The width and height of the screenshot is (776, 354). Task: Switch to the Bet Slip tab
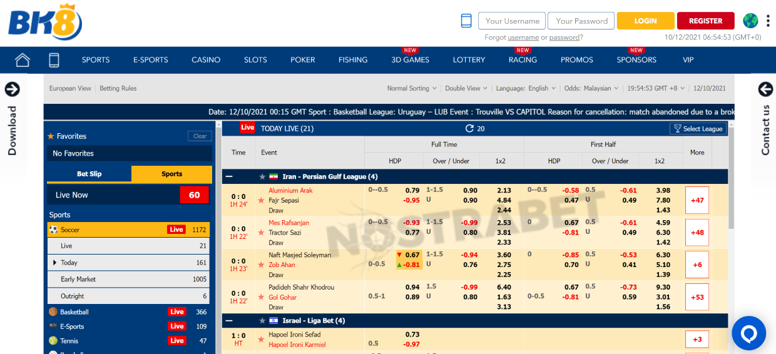89,174
